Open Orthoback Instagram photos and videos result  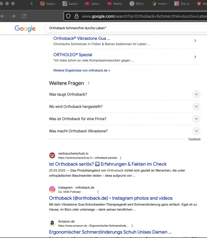[x=111, y=198]
